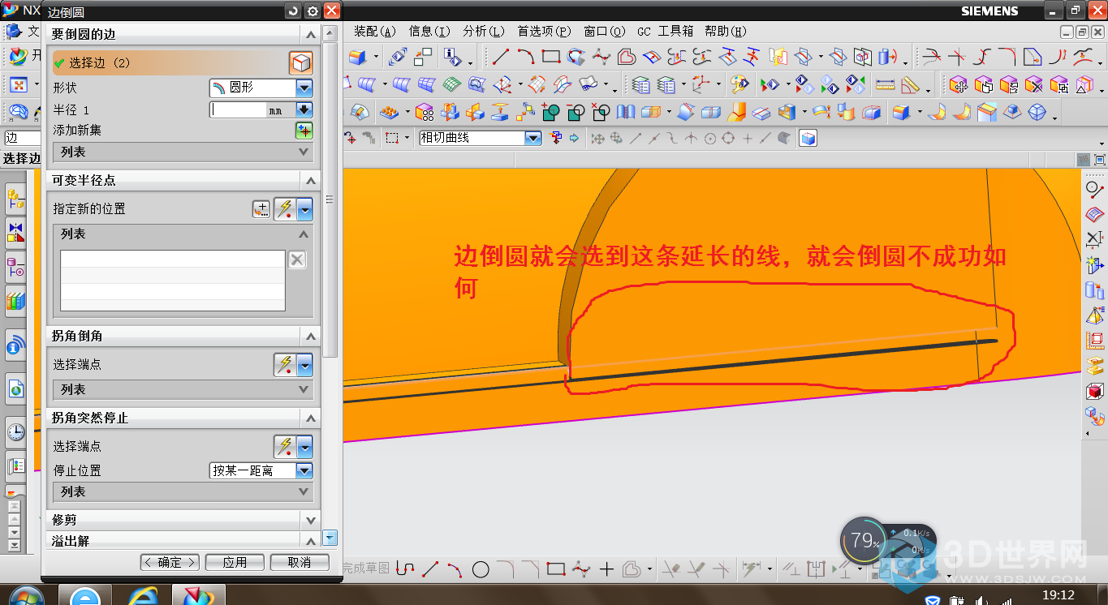Click the 确定 button
Viewport: 1108px width, 605px height.
170,562
